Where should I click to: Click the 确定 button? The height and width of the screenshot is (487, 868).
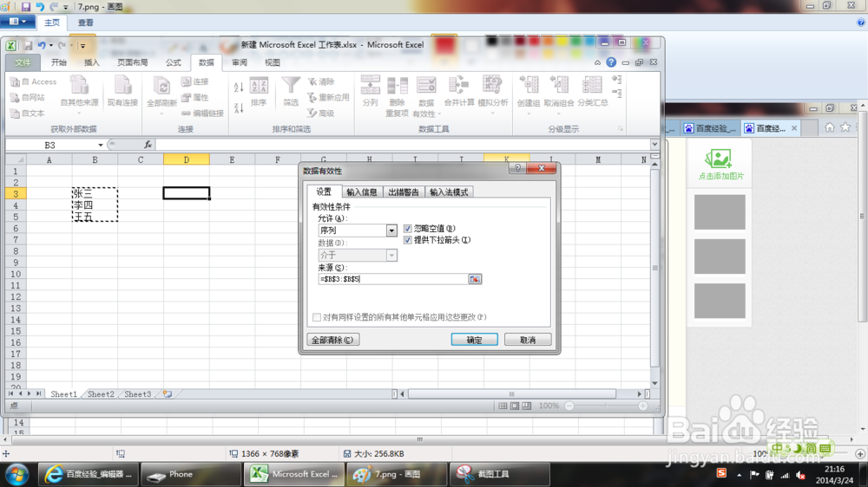click(475, 340)
